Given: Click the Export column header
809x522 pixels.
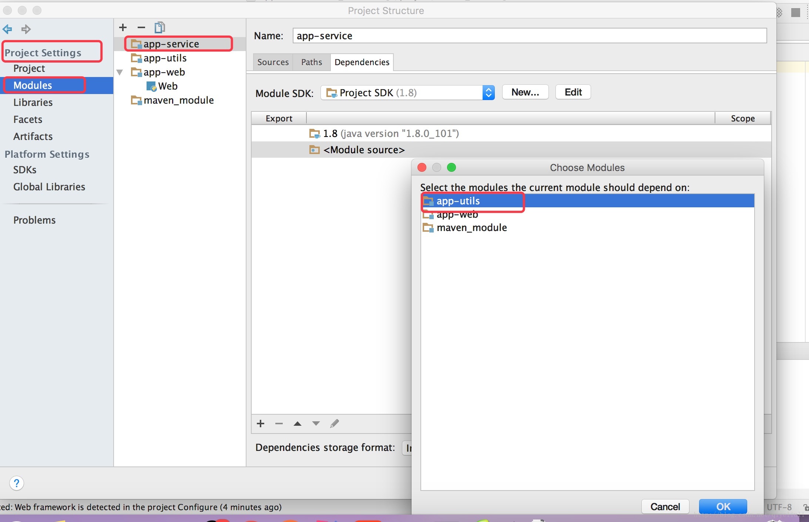Looking at the screenshot, I should coord(279,118).
